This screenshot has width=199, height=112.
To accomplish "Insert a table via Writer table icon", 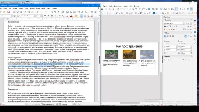I will (x=63, y=12).
